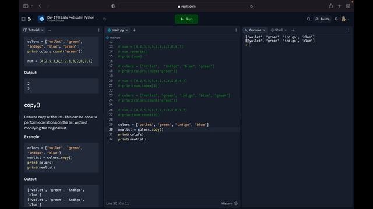Open the Tutorial pane three-dot menu
Screen dimensions: 373x209
pos(98,30)
